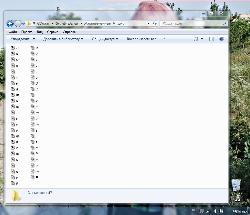
Task: Select the file named Д
Action: (15, 48)
